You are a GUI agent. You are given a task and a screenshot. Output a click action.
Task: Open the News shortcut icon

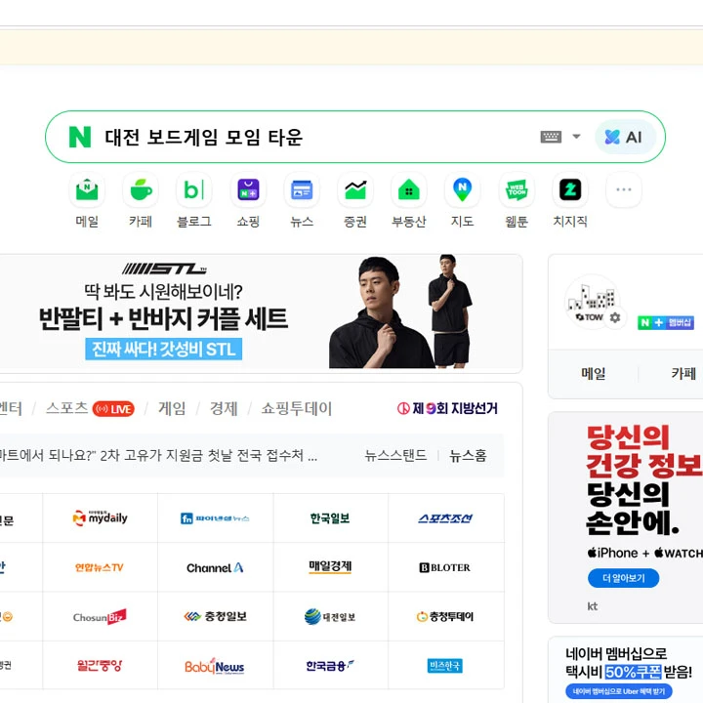(302, 189)
